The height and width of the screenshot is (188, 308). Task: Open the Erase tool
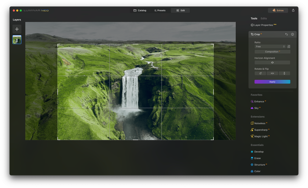256,158
